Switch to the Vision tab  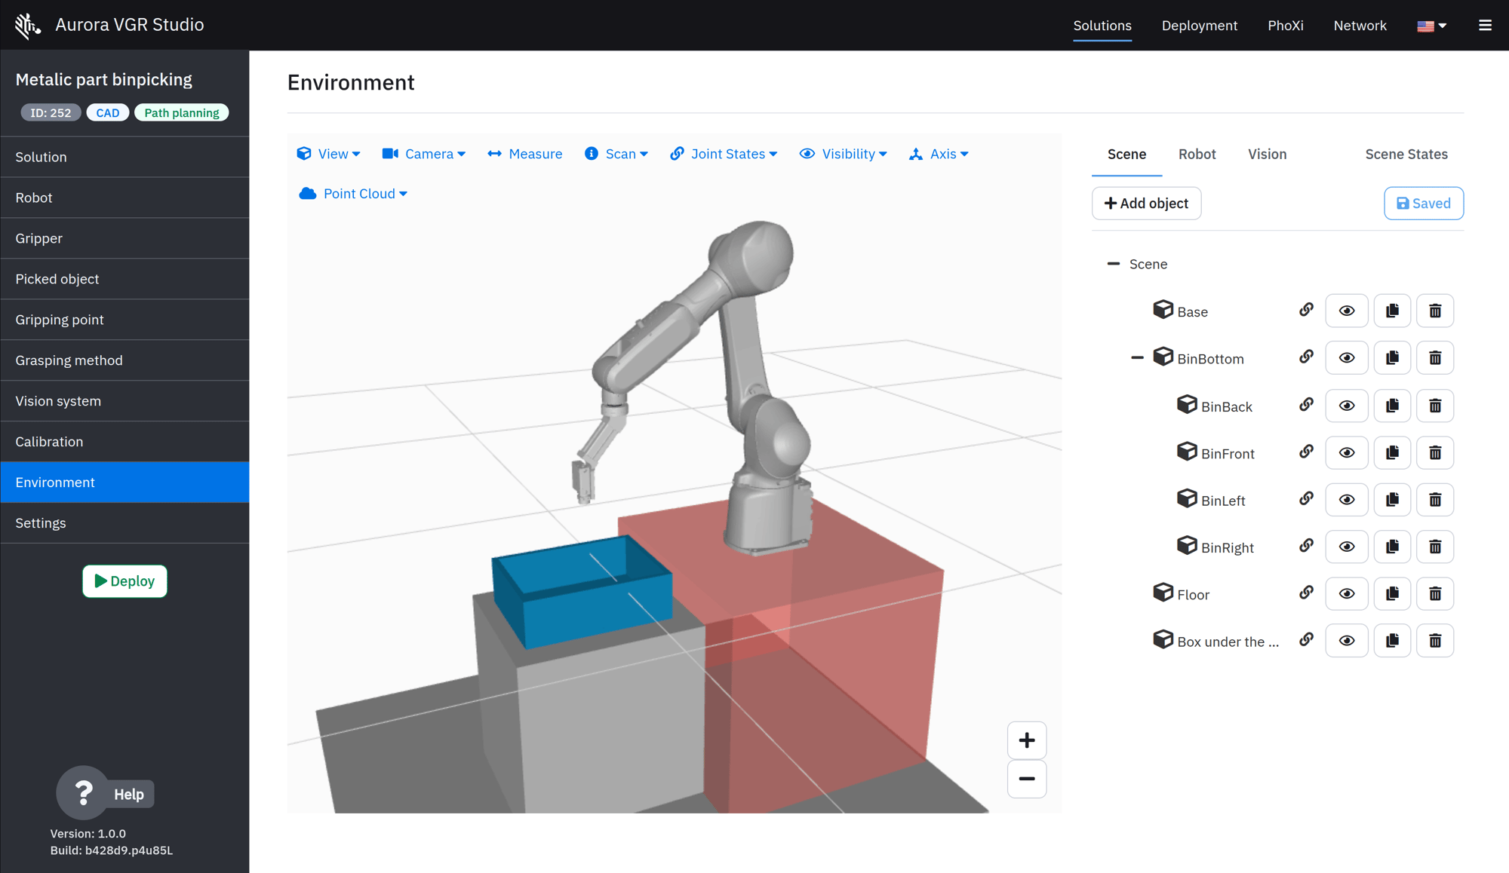point(1267,154)
